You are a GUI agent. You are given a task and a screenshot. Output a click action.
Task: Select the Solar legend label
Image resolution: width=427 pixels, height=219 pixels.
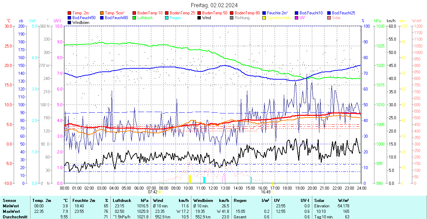coord(336,18)
